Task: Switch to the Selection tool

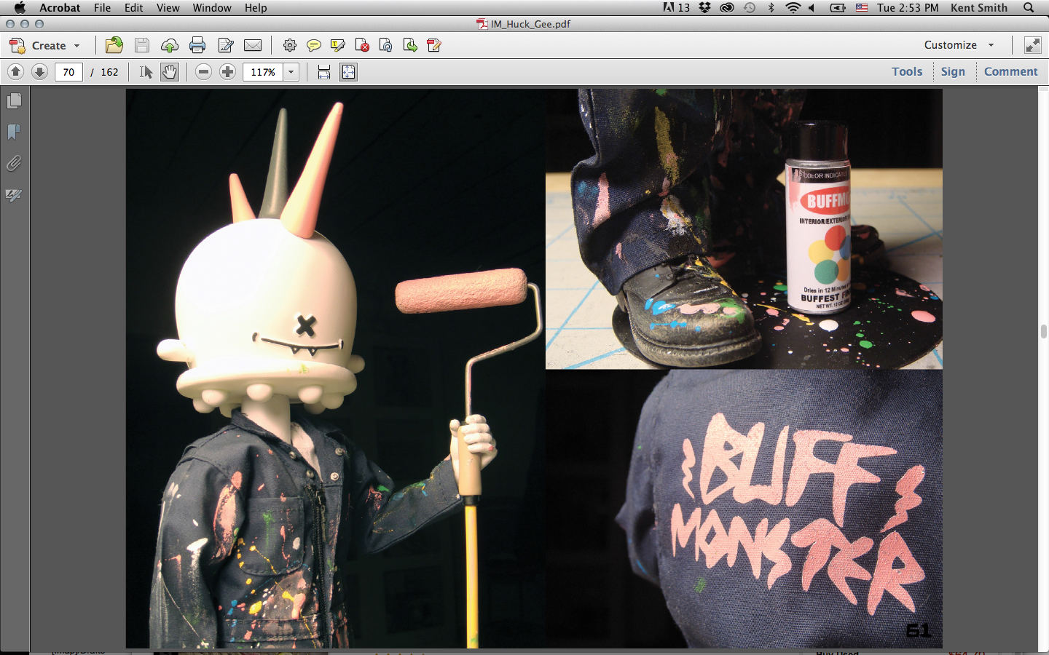Action: point(146,72)
